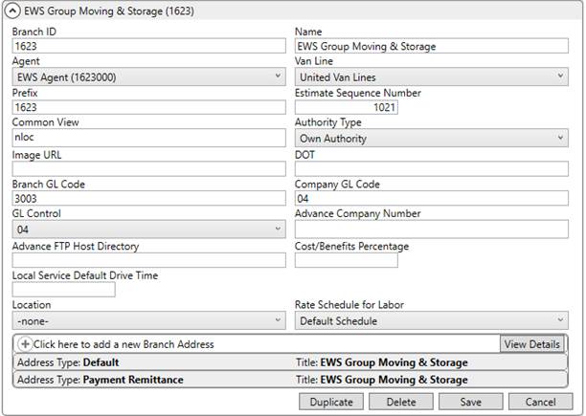Focus the Name text field
This screenshot has height=416, width=586.
pyautogui.click(x=431, y=46)
